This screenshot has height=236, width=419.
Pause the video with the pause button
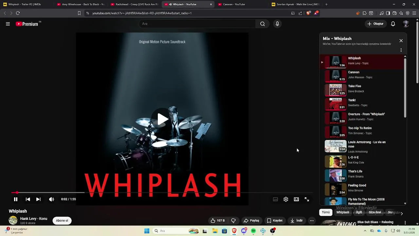[15, 199]
